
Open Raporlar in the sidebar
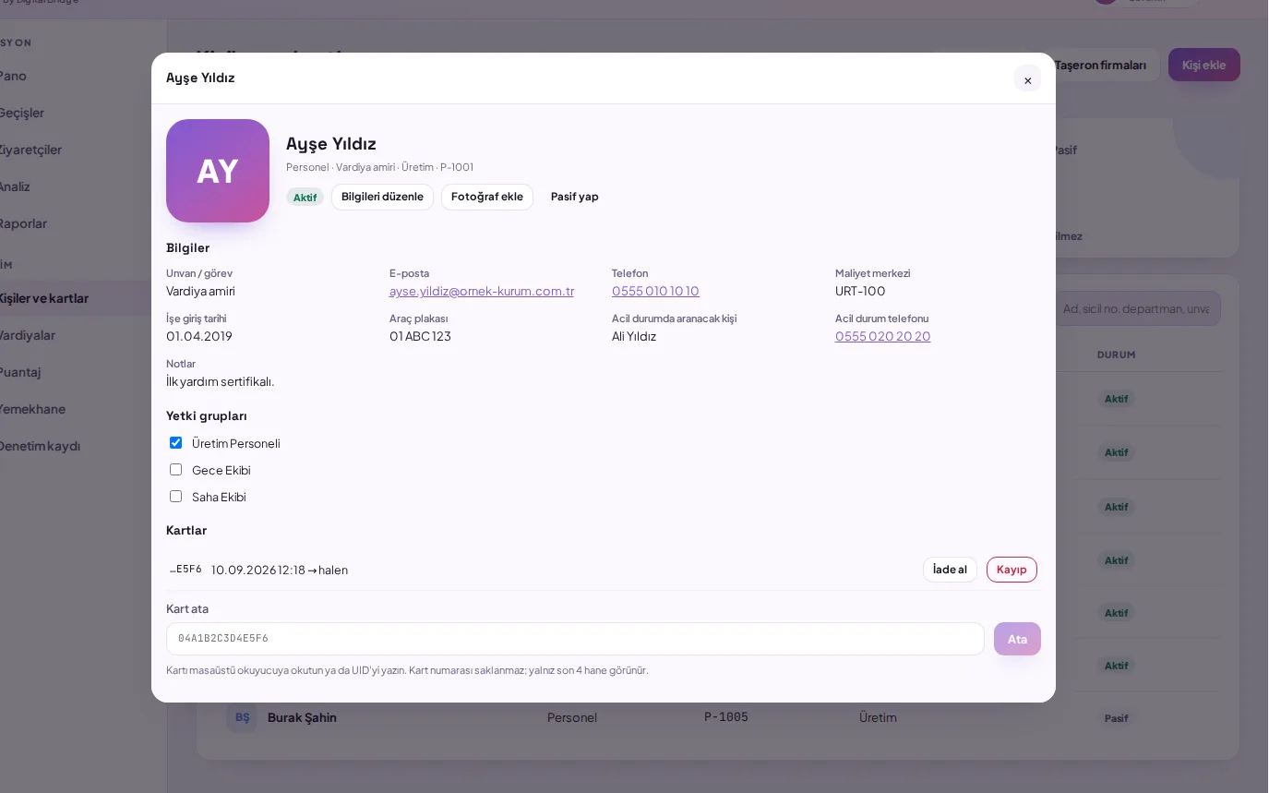[x=23, y=223]
